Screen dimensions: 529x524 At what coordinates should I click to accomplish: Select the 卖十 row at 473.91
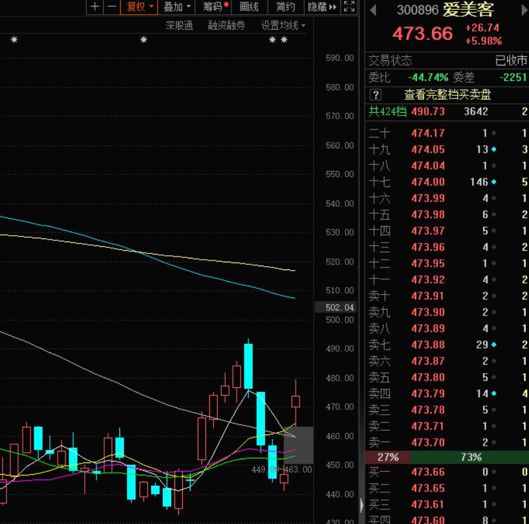(447, 296)
